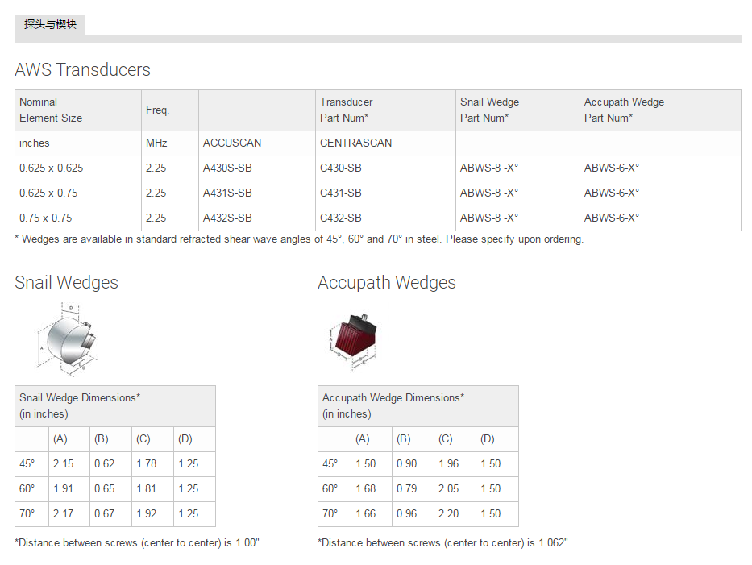Click the wedge angles footnote under AWS table

(299, 239)
